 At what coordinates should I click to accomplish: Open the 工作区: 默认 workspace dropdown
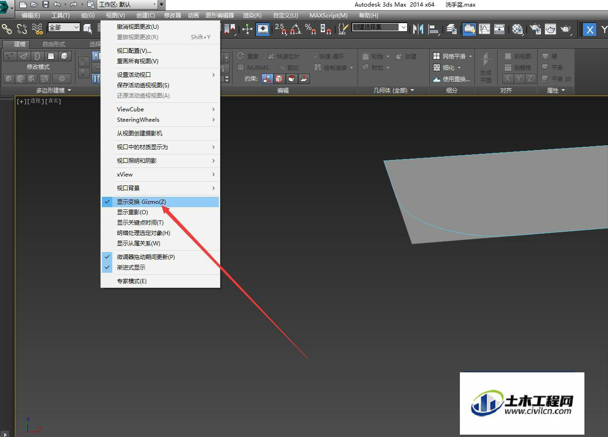click(127, 5)
